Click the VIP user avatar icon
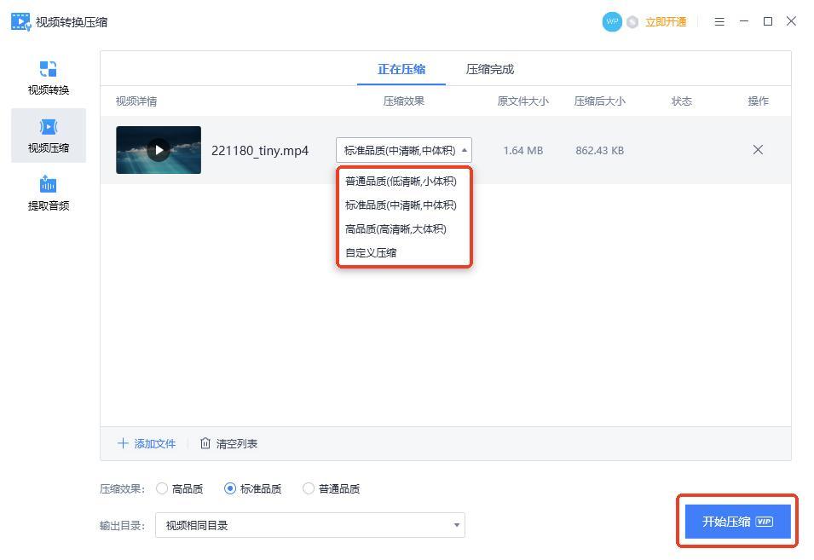 pyautogui.click(x=611, y=22)
